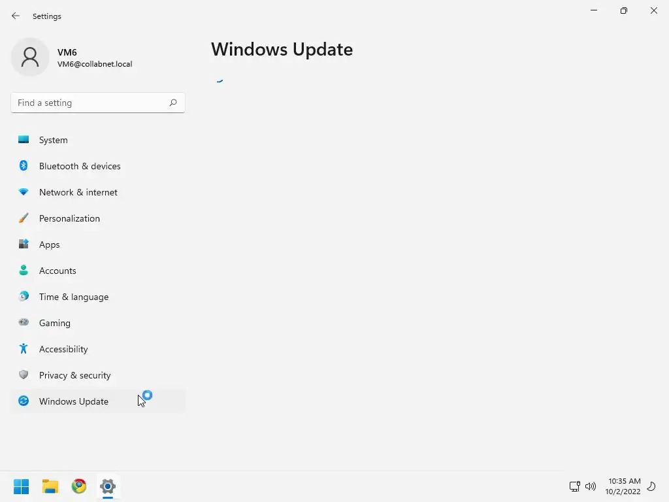Click the Gaming controller icon

coord(24,322)
